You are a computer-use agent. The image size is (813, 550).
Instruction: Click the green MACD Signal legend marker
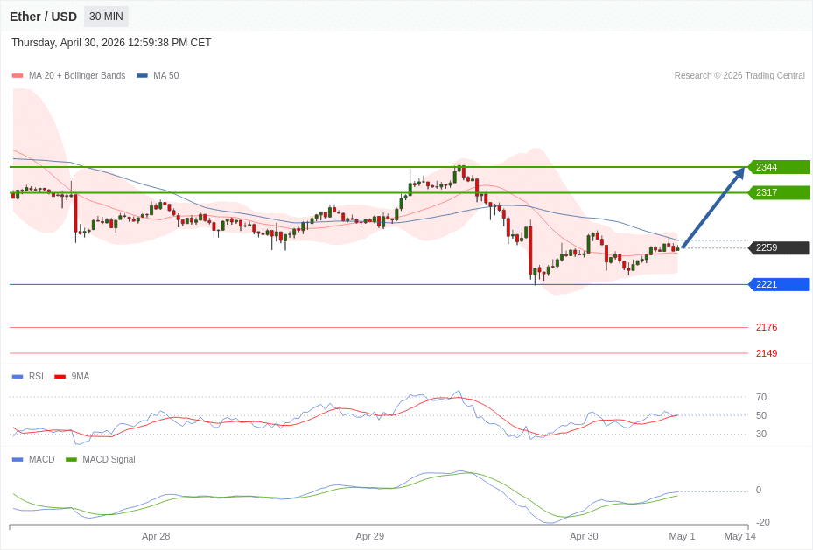tap(71, 460)
